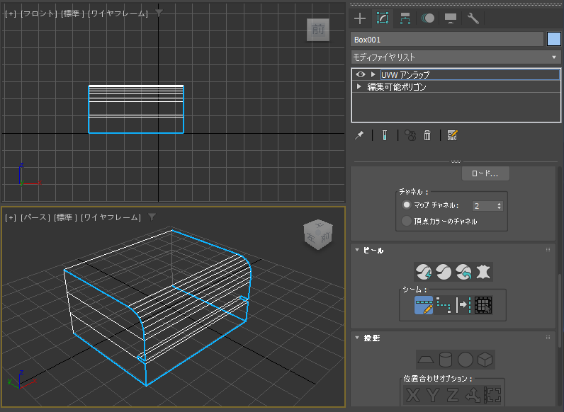Open the perspective viewport [標準] menu
Screen dimensions: 564x412
coord(65,217)
